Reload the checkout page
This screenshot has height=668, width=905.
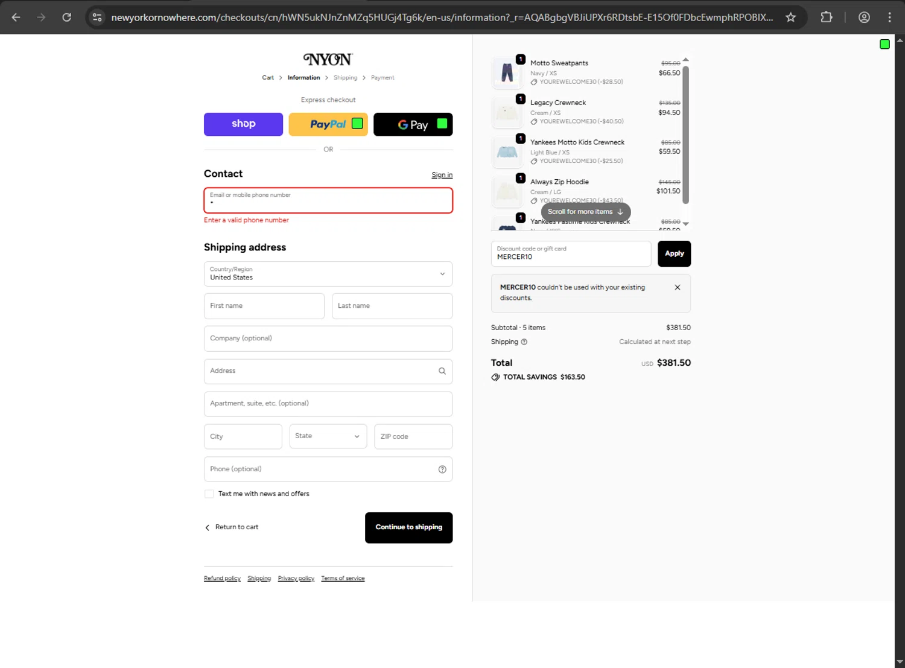tap(67, 17)
